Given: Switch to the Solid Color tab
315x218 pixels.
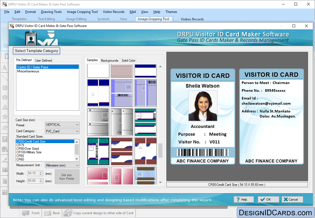Looking at the screenshot, I should point(129,61).
